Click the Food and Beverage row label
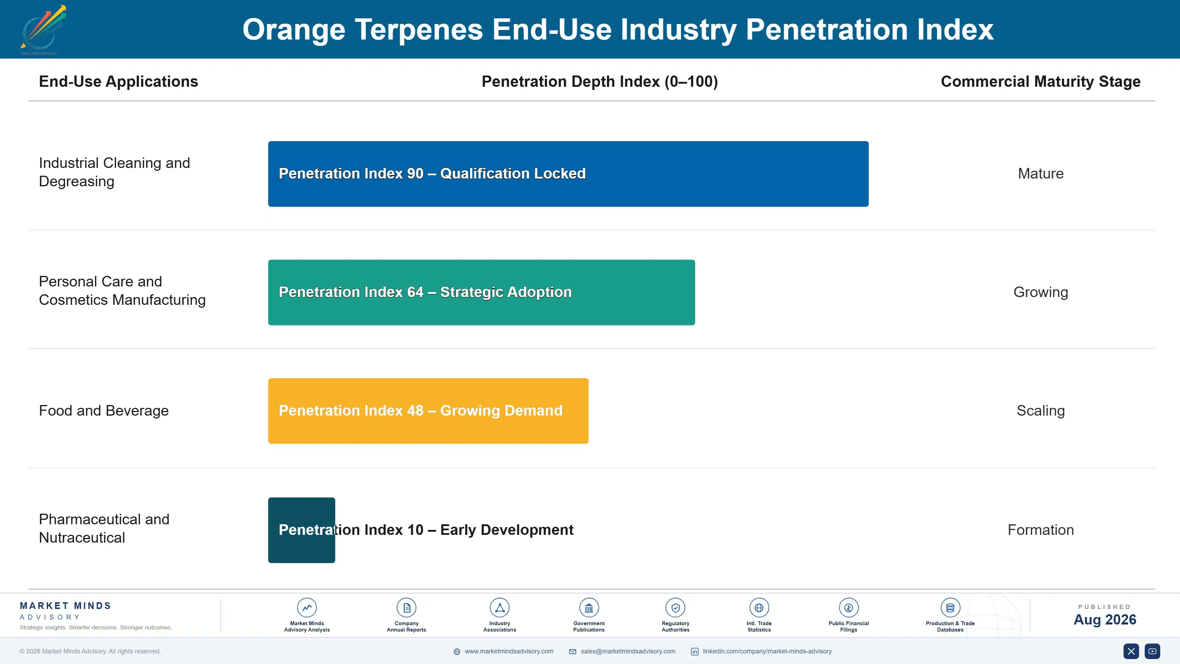The height and width of the screenshot is (664, 1180). point(104,411)
